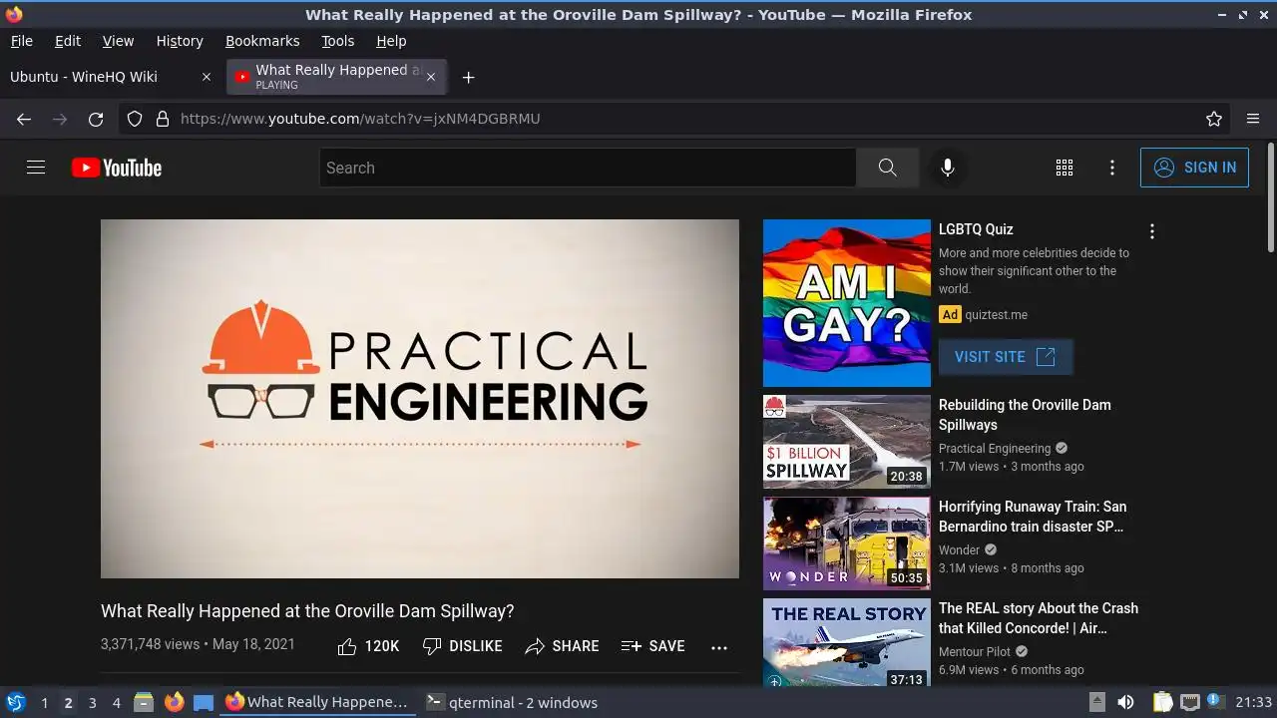Click the page vertical scrollbar thumb
This screenshot has height=718, width=1277.
pyautogui.click(x=1270, y=197)
